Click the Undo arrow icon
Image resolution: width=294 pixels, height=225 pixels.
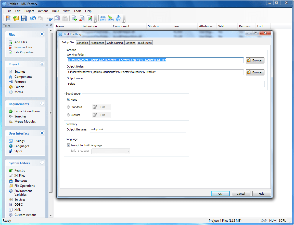(33, 18)
